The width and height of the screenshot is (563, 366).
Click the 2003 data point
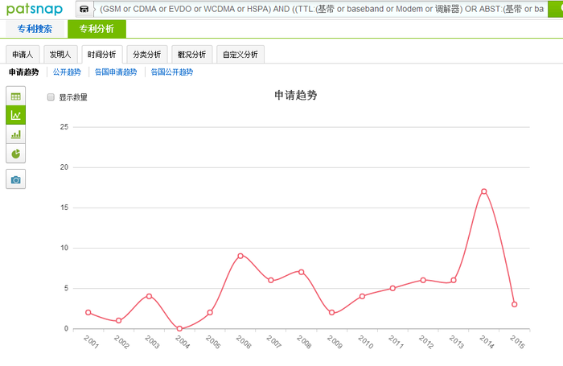pos(149,296)
